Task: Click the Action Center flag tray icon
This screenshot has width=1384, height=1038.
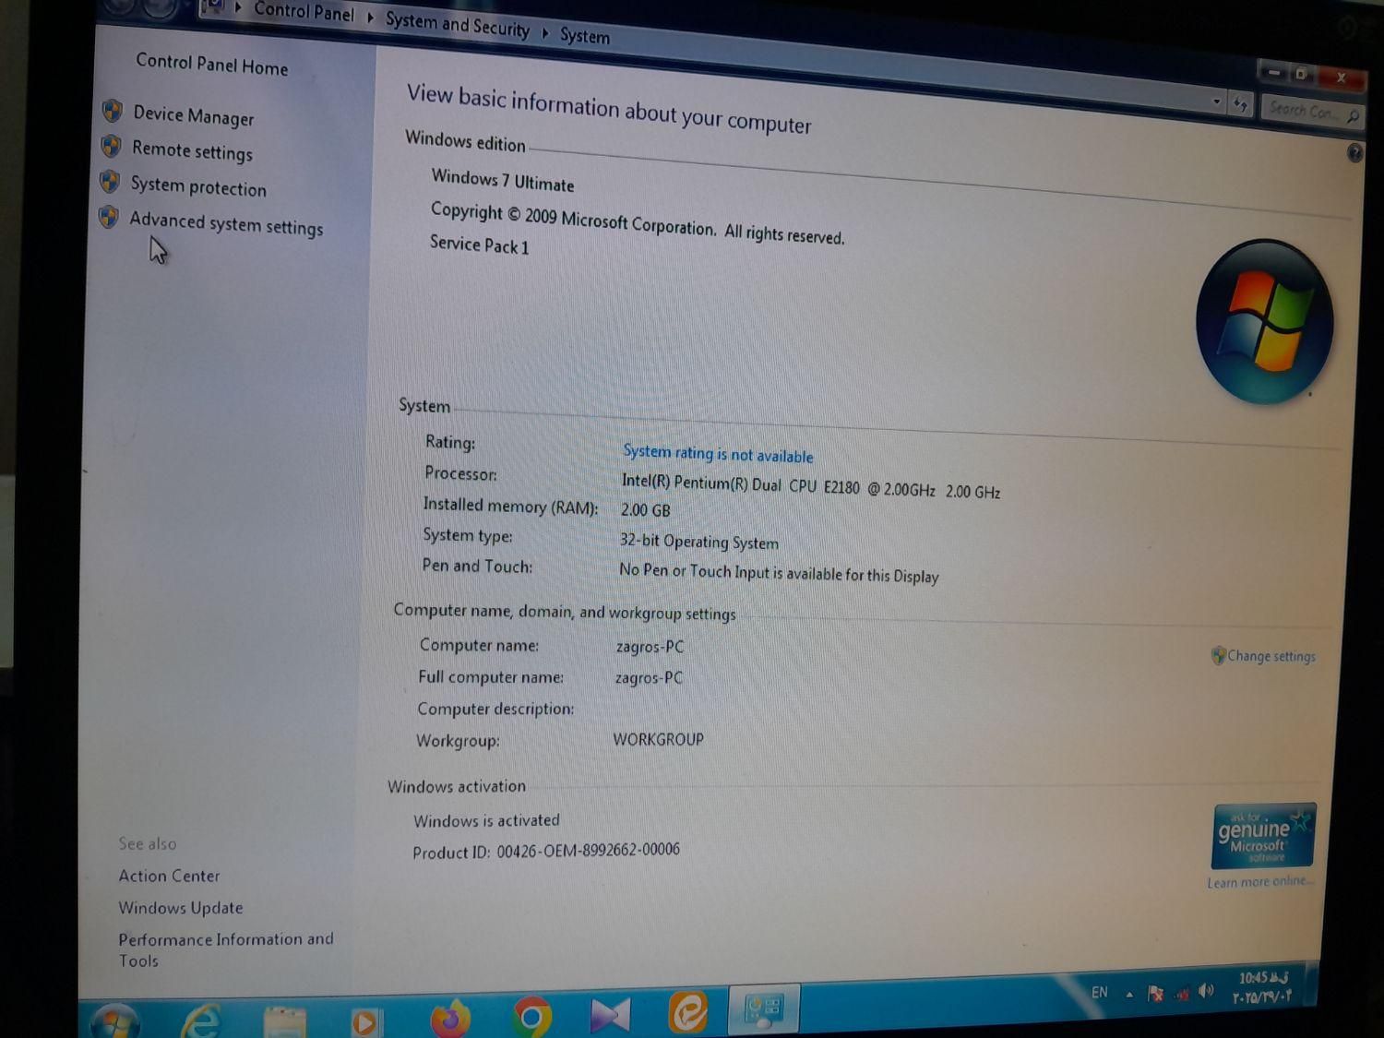Action: coord(1155,994)
